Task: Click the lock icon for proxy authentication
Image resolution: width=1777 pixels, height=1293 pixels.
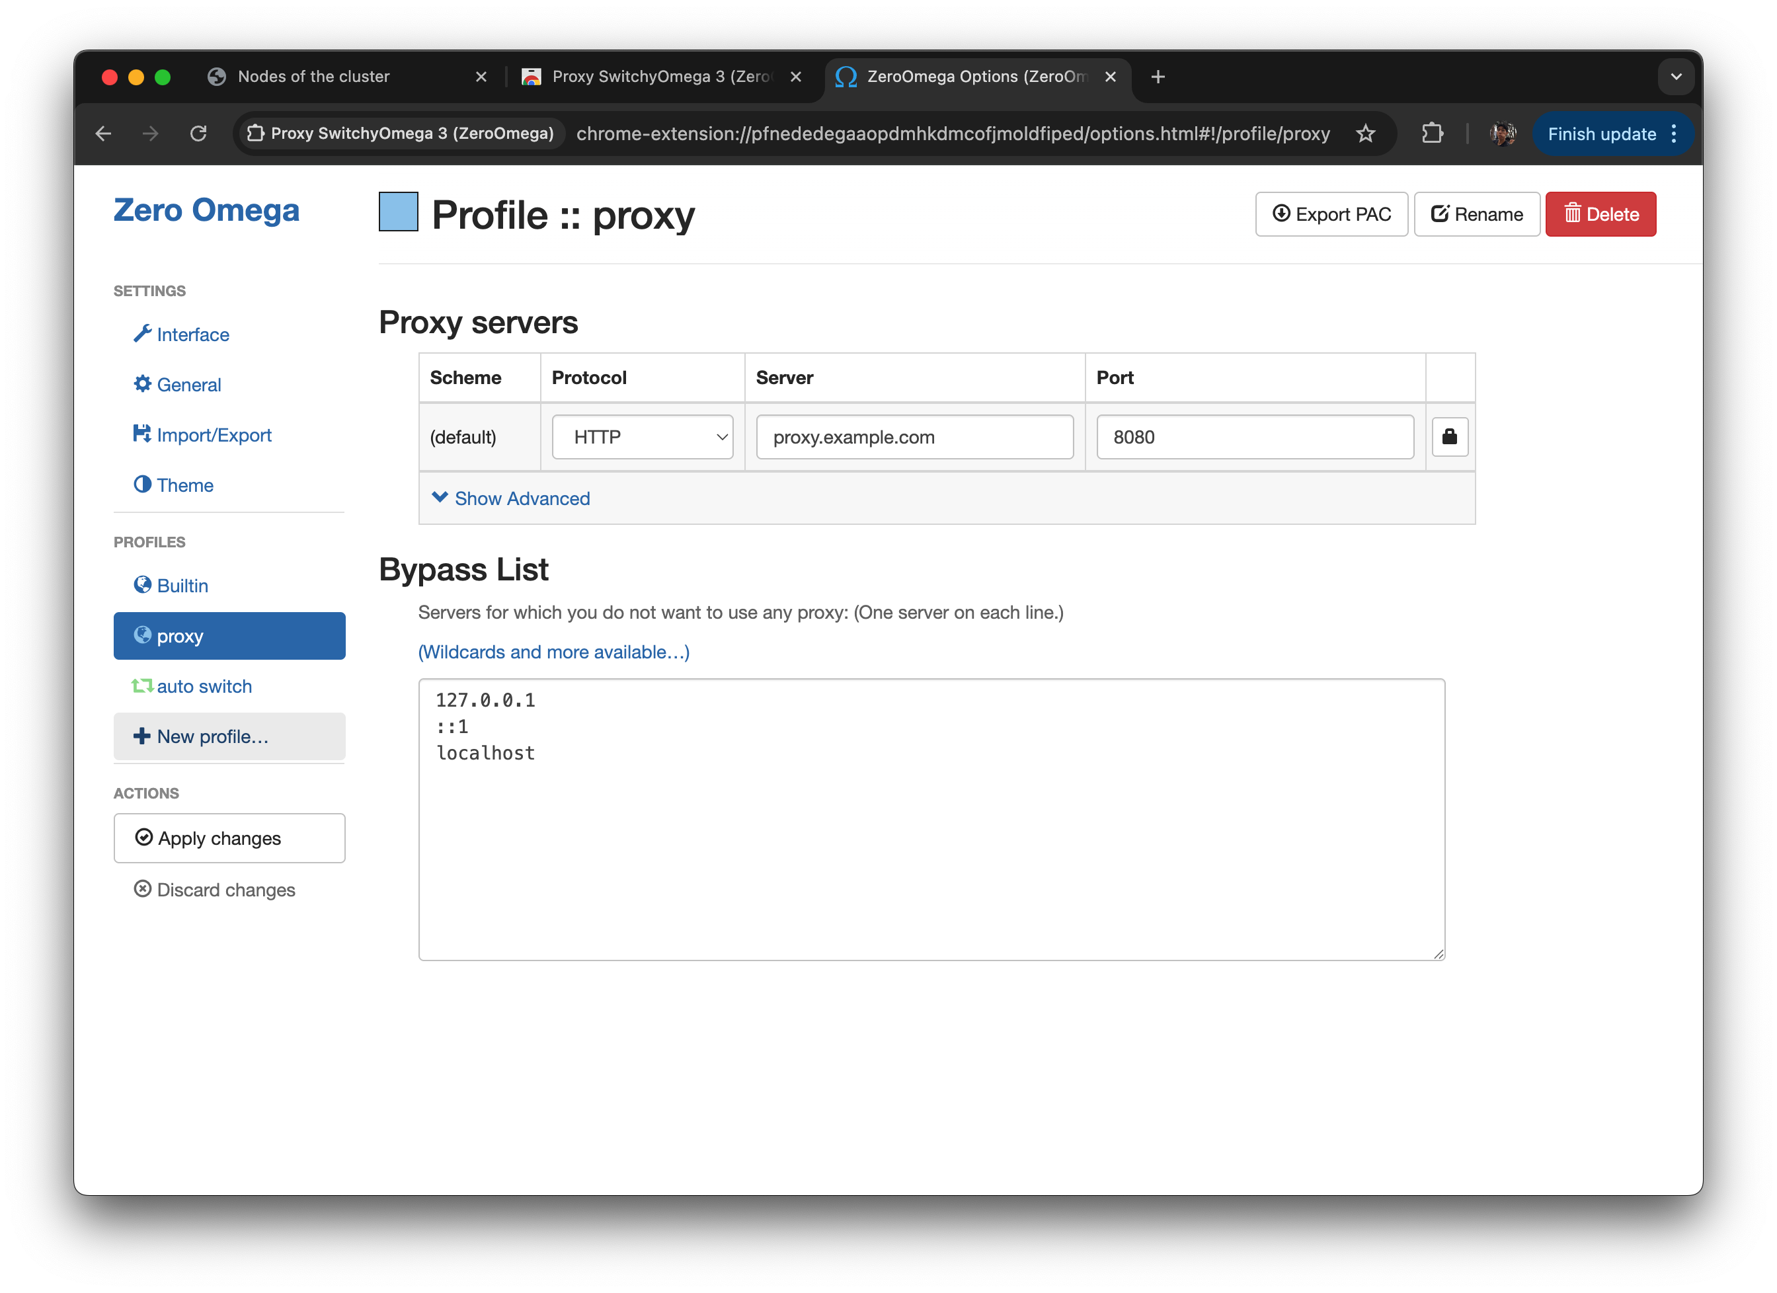Action: 1448,436
